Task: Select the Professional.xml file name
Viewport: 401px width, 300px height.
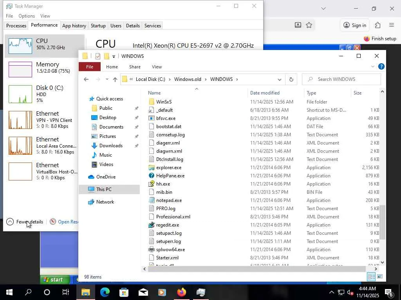Action: (x=173, y=217)
